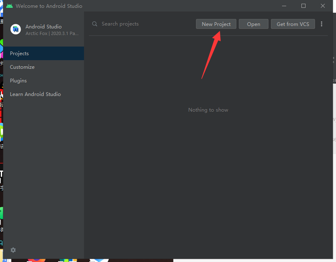The height and width of the screenshot is (262, 336).
Task: Click Get from VCS button
Action: click(x=293, y=24)
